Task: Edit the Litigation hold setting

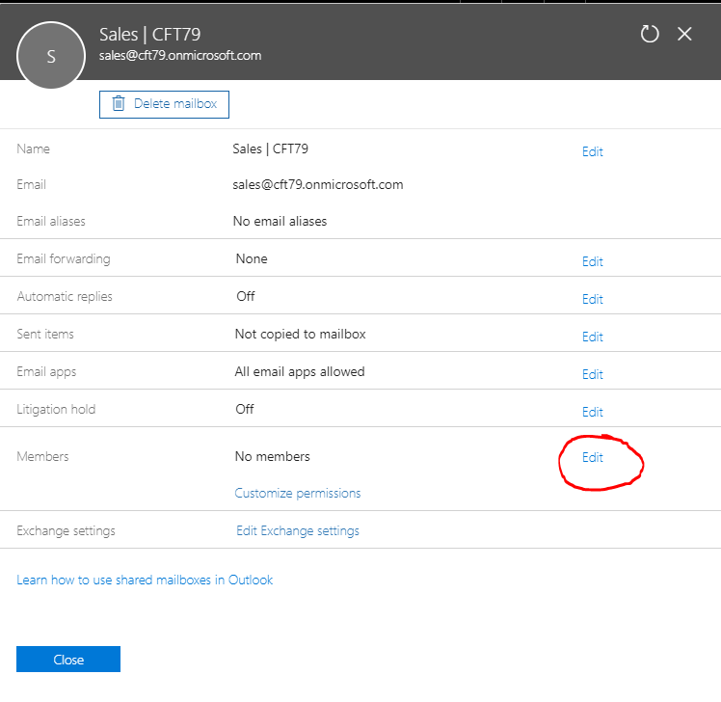Action: point(592,412)
